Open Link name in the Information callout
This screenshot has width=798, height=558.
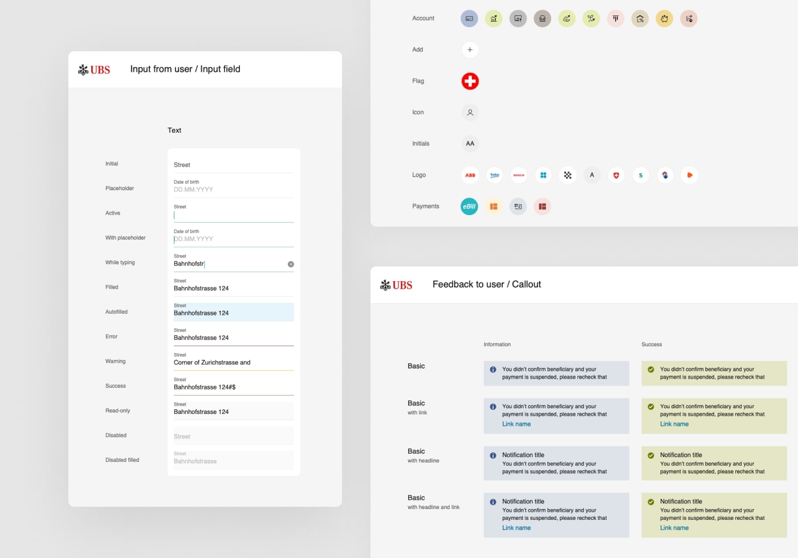pos(516,424)
